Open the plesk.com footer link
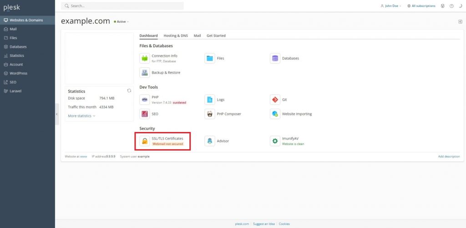Screen dimensions: 466x228 [x=242, y=224]
